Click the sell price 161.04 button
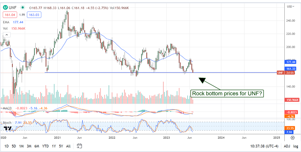Screen dimensions: 301x152 click(10, 14)
